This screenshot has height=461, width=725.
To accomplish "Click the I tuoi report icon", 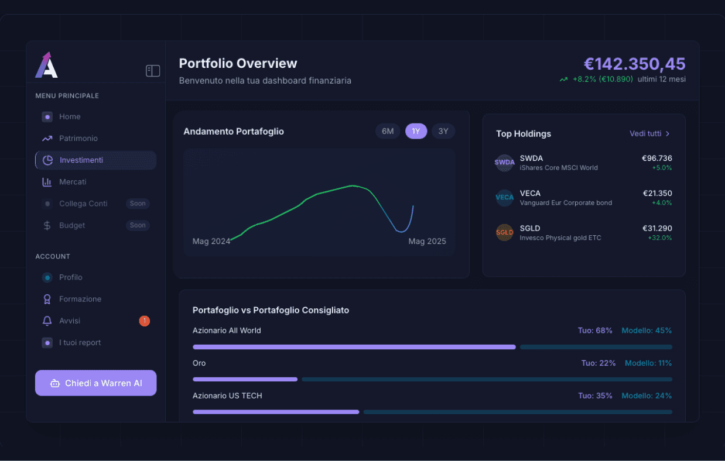I will click(47, 343).
